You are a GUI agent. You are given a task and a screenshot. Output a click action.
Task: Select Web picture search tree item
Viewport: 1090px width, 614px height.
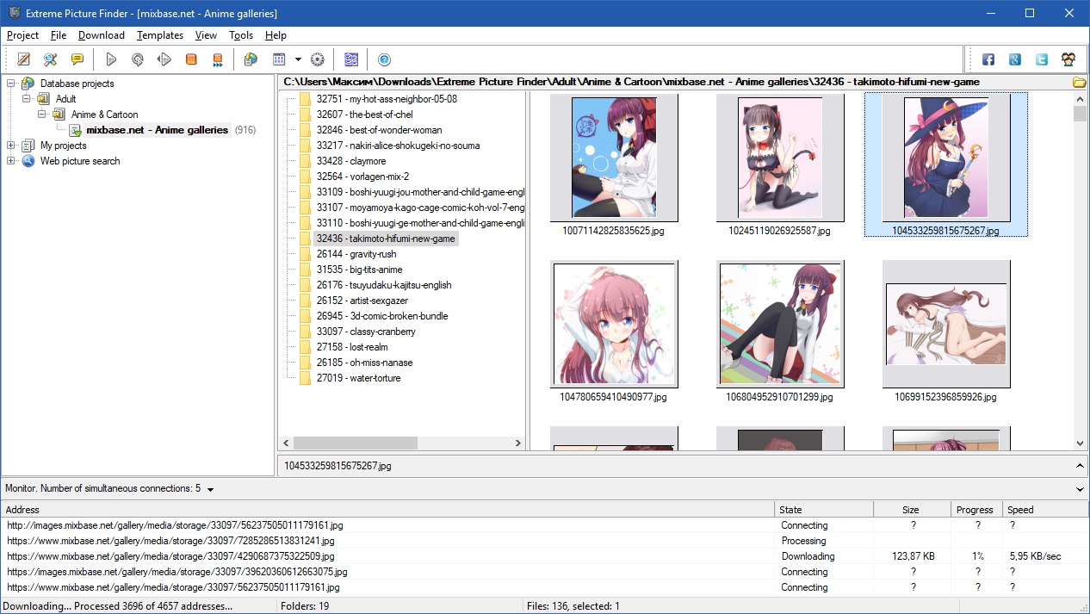[80, 161]
